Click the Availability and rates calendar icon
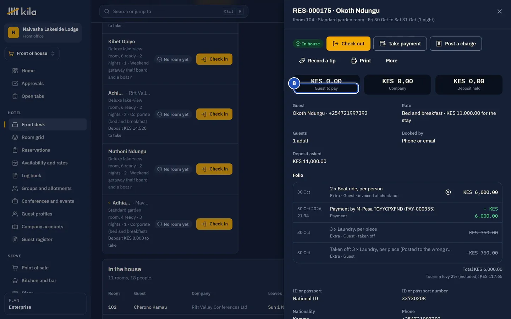 pos(15,163)
